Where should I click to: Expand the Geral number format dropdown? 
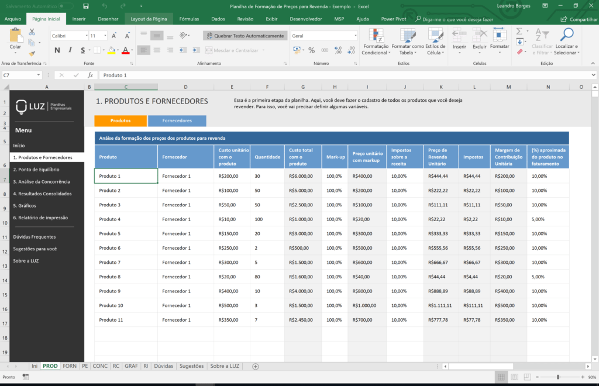pyautogui.click(x=354, y=36)
